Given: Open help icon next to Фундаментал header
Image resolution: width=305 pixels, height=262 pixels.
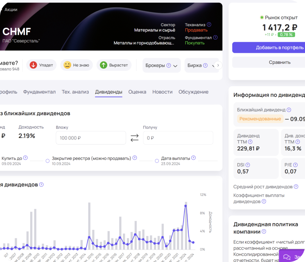Looking at the screenshot, I should pyautogui.click(x=215, y=37).
